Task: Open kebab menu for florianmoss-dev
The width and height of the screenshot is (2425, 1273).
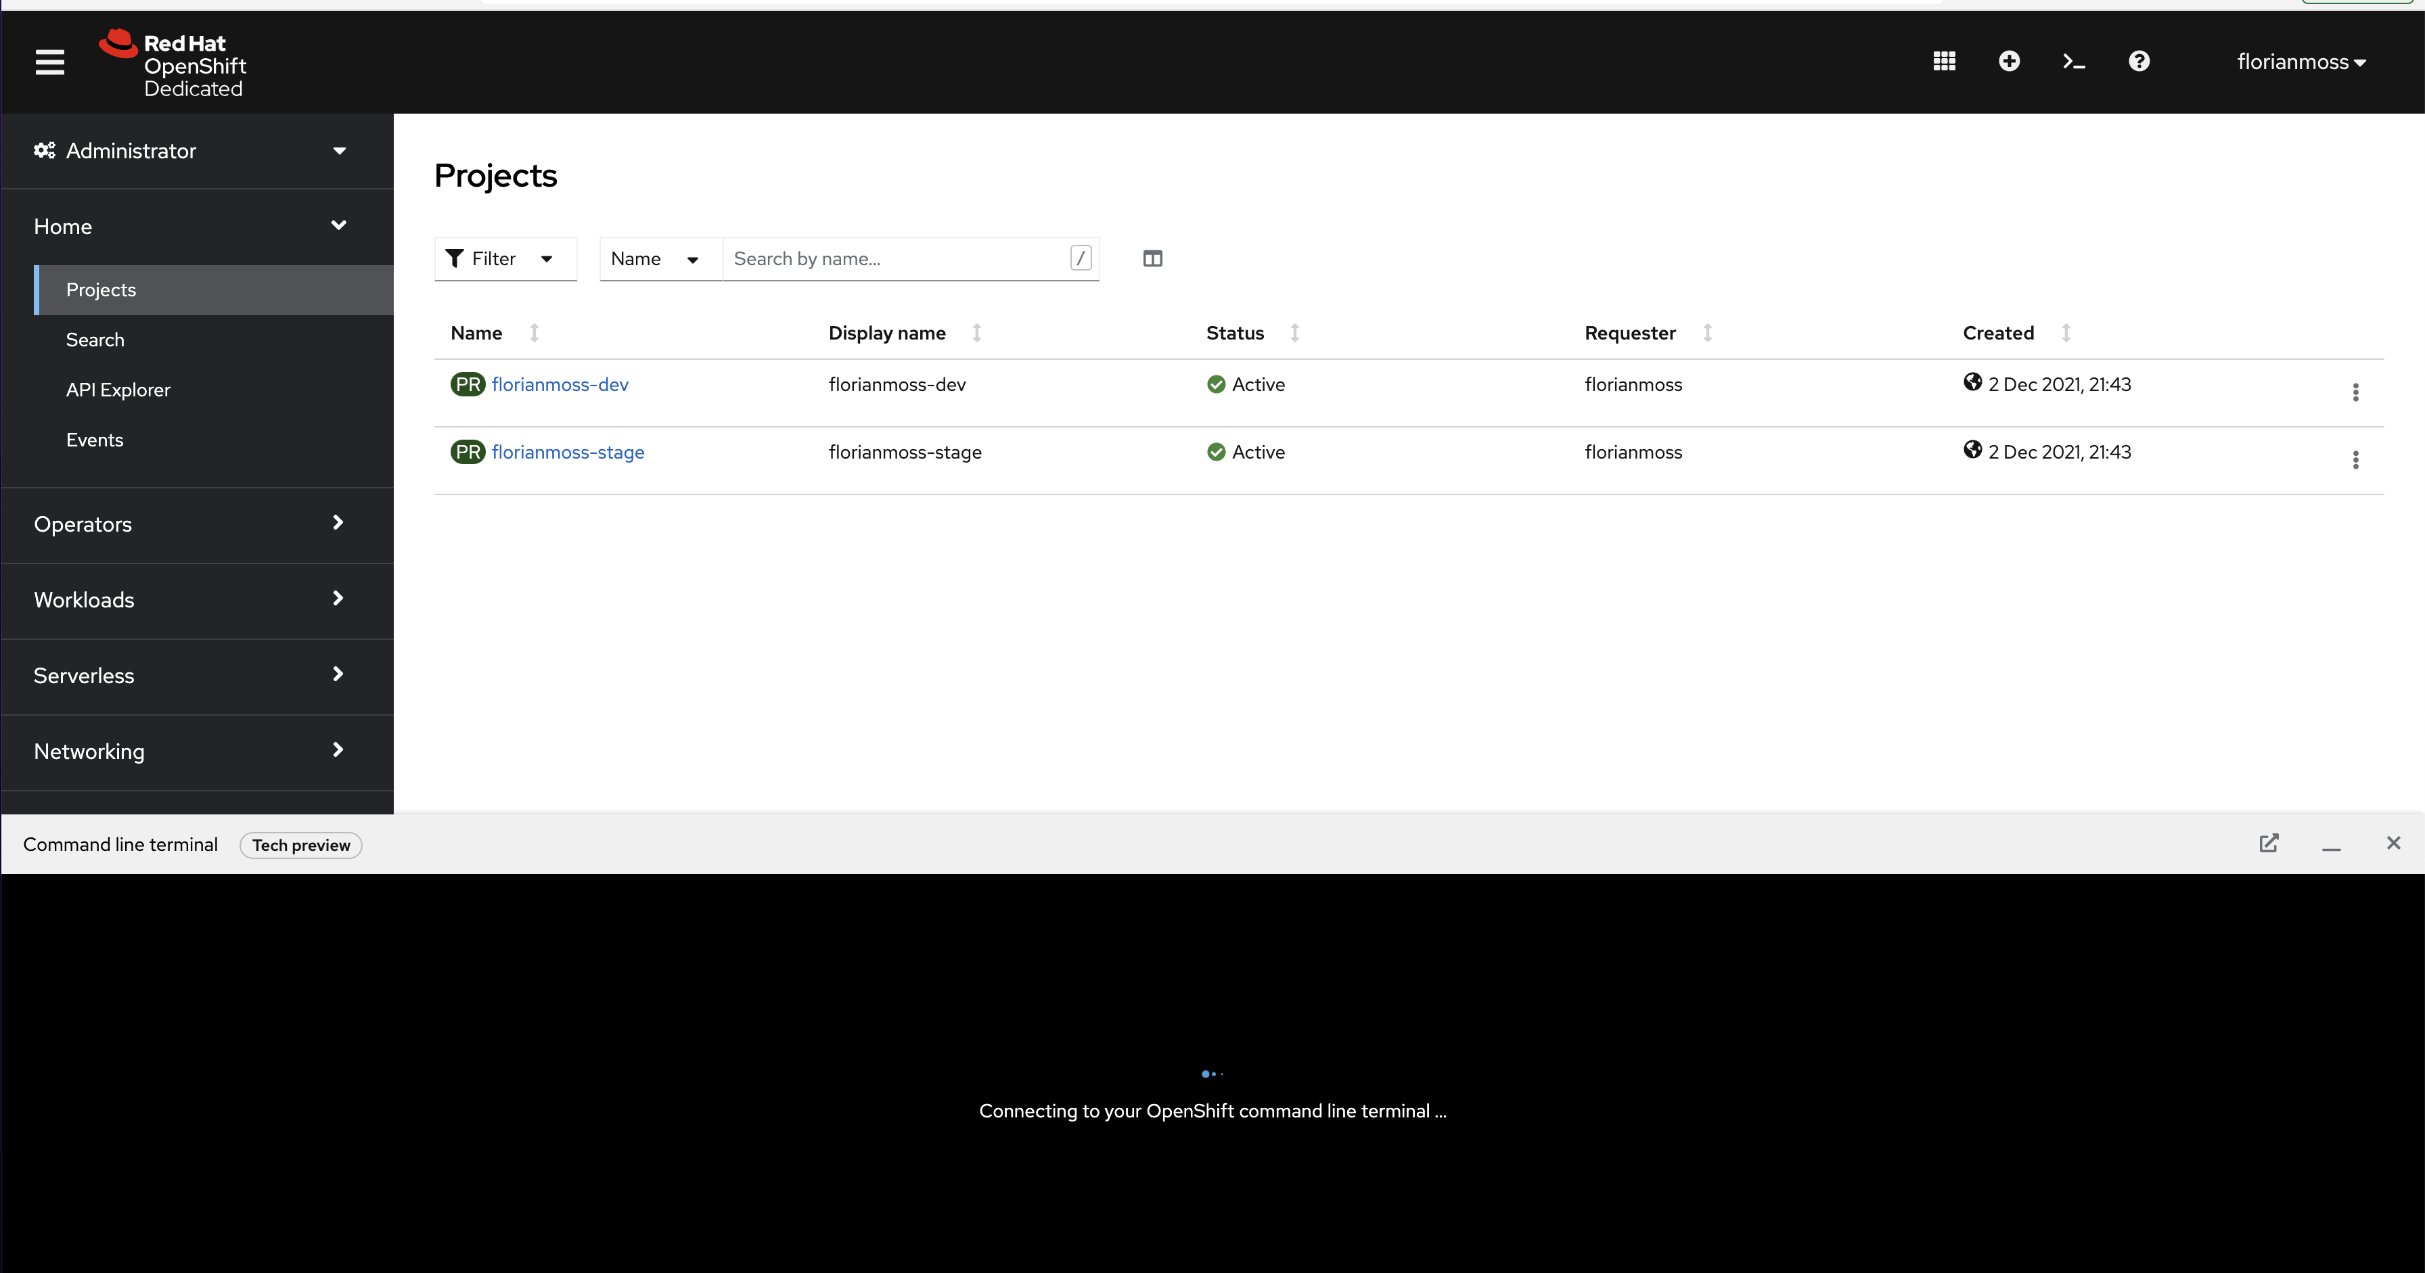Action: (x=2355, y=392)
